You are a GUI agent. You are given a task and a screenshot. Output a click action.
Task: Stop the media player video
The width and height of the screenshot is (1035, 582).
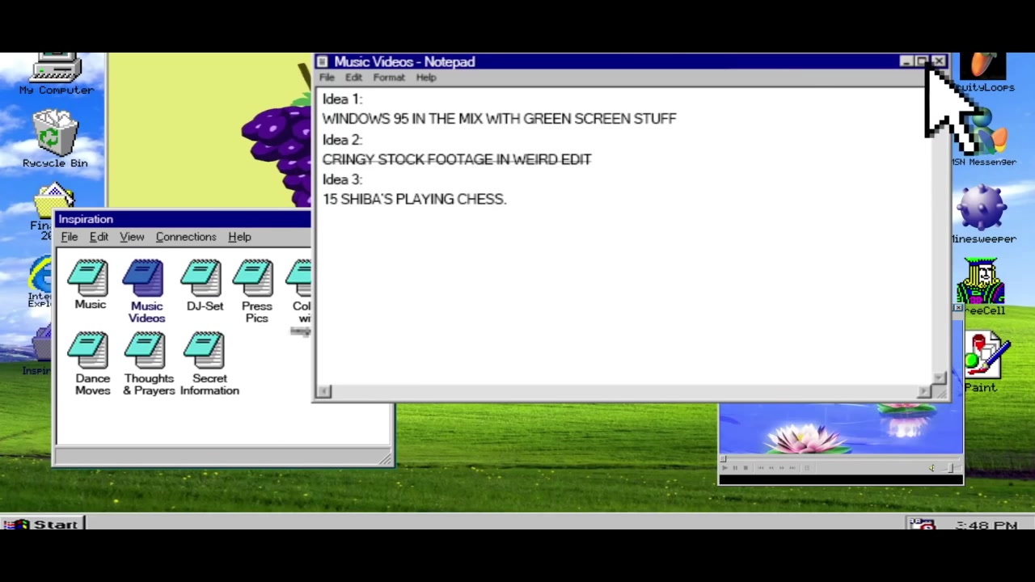[x=746, y=468]
